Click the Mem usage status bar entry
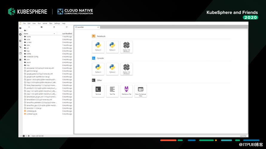Screen dimensions: 266x149 click(x=37, y=136)
